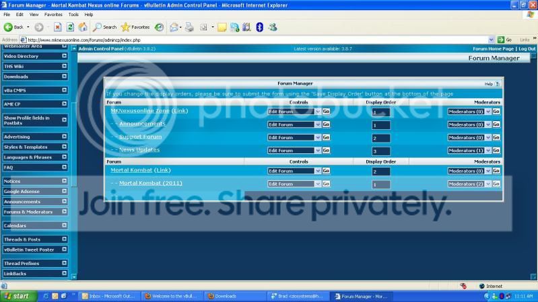Open Moderators dropdown for Mortal Kombat (2011)
Viewport: 538px width, 302px height.
click(469, 184)
